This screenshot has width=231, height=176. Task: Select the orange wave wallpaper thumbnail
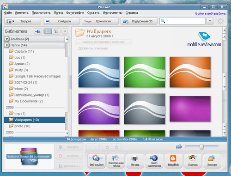point(190,72)
